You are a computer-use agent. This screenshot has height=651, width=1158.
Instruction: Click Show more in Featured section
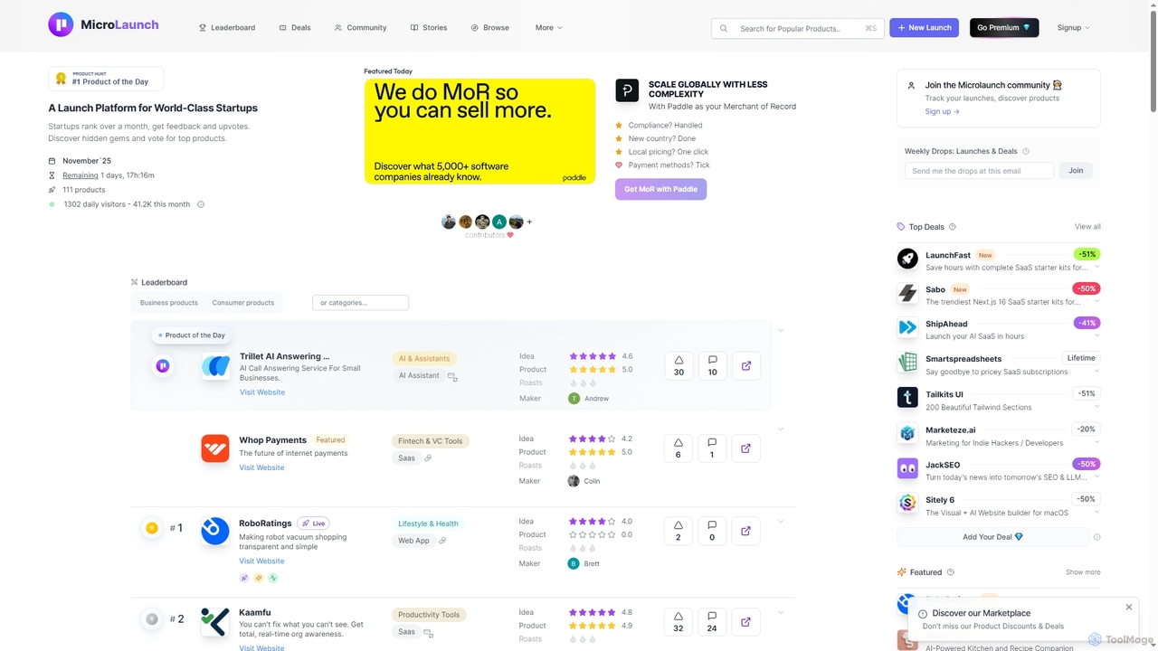point(1083,572)
